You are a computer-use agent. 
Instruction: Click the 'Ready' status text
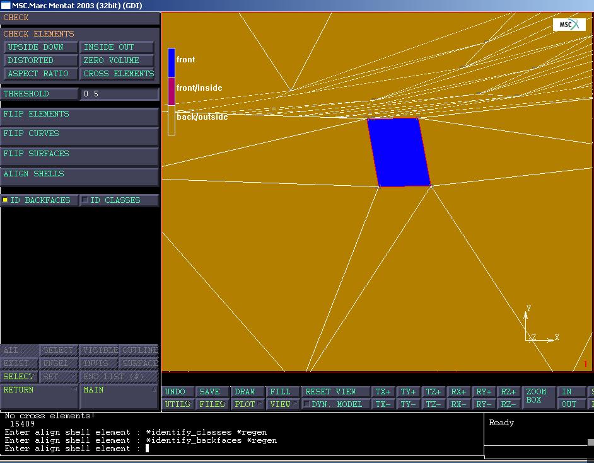tap(501, 423)
